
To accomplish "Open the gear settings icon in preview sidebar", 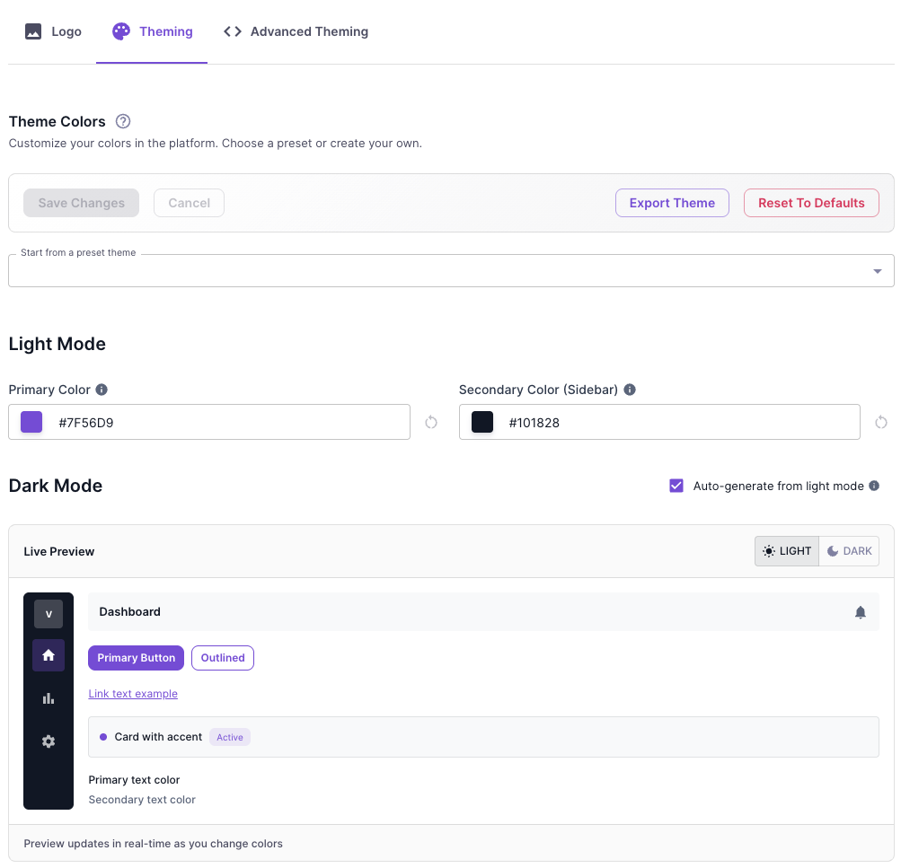I will (x=49, y=741).
